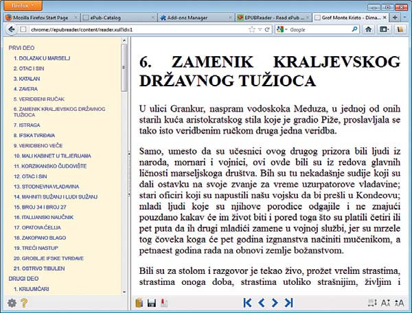The width and height of the screenshot is (412, 313).
Task: Run search with magnifier icon
Action: click(354, 29)
